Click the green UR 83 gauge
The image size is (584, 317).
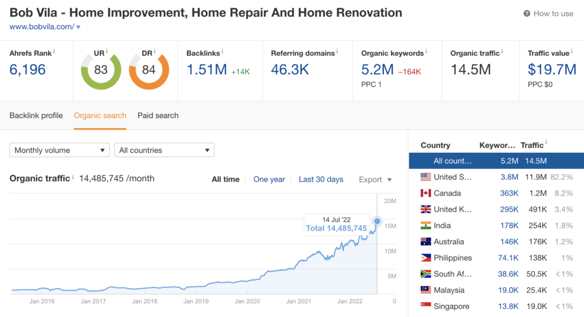point(101,70)
